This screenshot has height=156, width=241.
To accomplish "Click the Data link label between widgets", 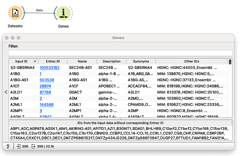I will [x=39, y=10].
